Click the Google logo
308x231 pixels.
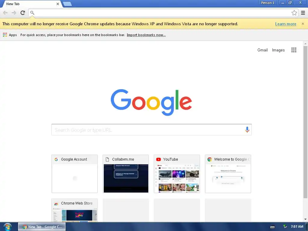pos(151,102)
